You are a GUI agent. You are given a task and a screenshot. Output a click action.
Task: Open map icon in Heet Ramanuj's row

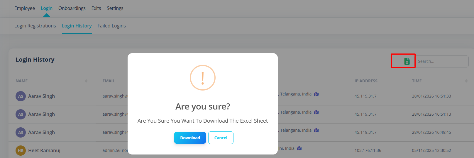coord(299,148)
